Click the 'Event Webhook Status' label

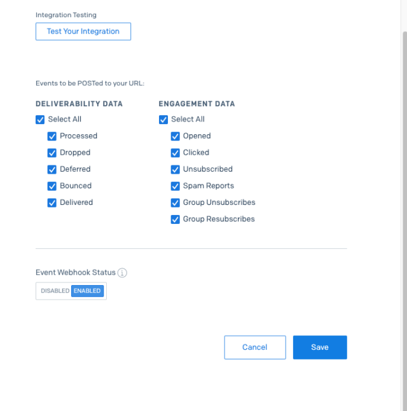(x=76, y=272)
